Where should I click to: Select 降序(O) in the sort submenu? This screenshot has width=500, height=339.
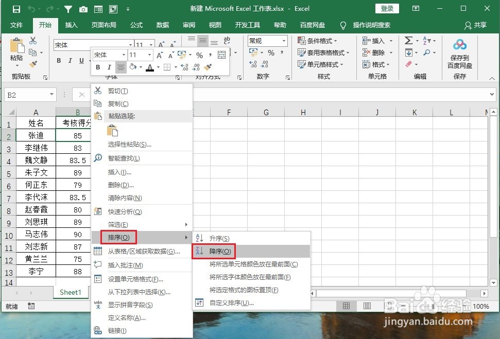[251, 252]
